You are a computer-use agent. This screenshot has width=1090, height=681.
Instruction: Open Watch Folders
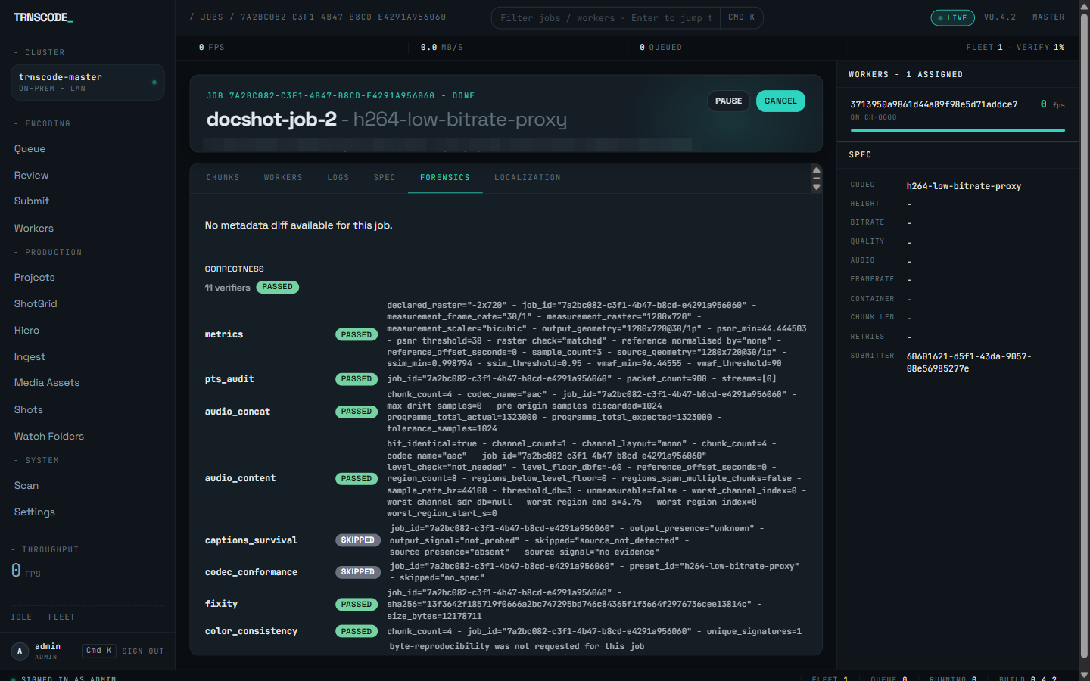[49, 437]
